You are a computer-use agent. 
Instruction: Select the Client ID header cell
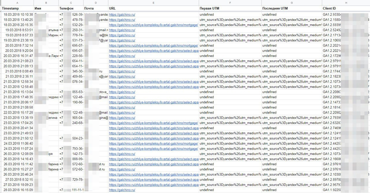(x=346, y=9)
